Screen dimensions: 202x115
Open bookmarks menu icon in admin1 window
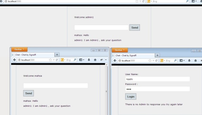[194, 1]
